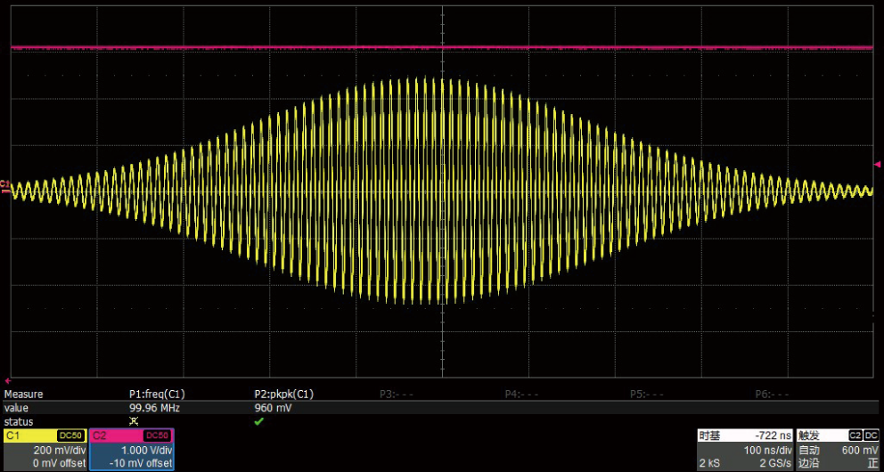This screenshot has width=884, height=472.
Task: Click the DC50 coupling badge on C1
Action: click(70, 435)
